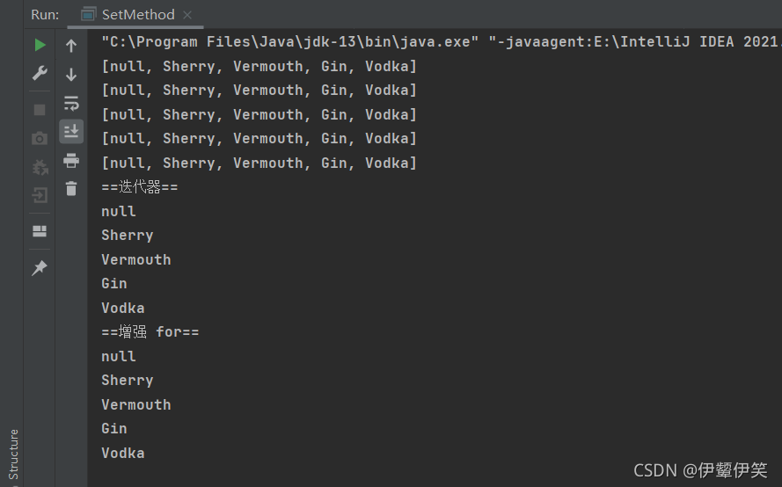Close the SetMethod run tab

[x=187, y=15]
